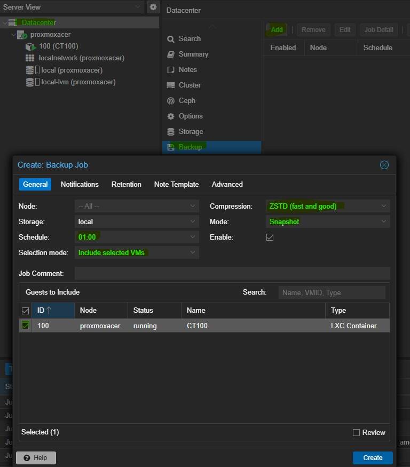Click the Name column header
Image resolution: width=410 pixels, height=467 pixels.
(253, 310)
